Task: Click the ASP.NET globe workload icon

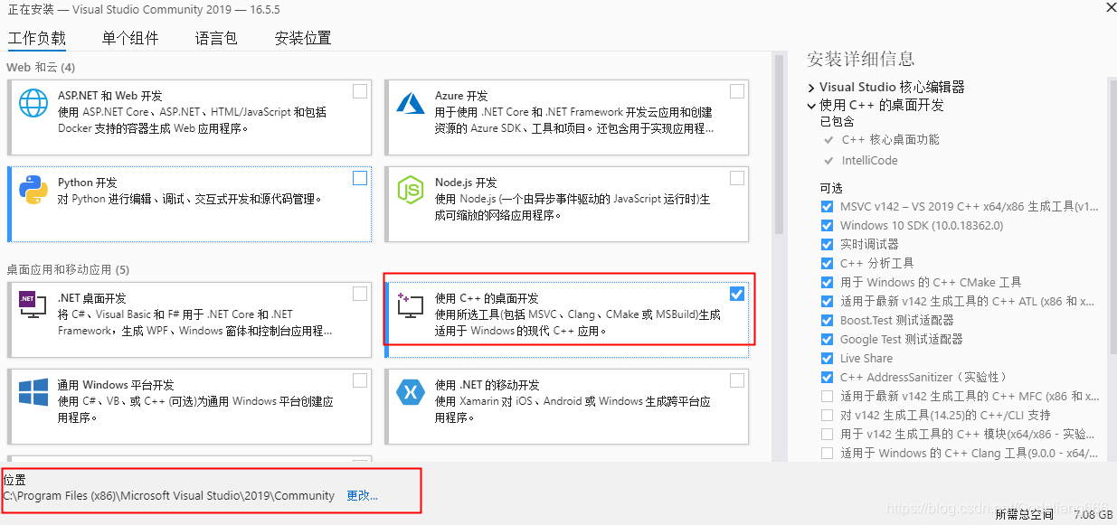Action: [33, 103]
